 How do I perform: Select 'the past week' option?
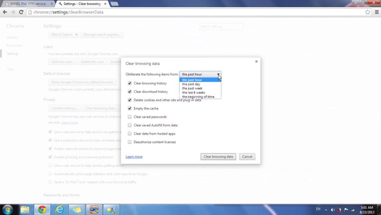pos(200,88)
